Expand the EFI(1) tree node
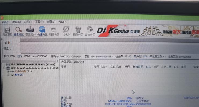The width and height of the screenshot is (199, 107). (8, 75)
